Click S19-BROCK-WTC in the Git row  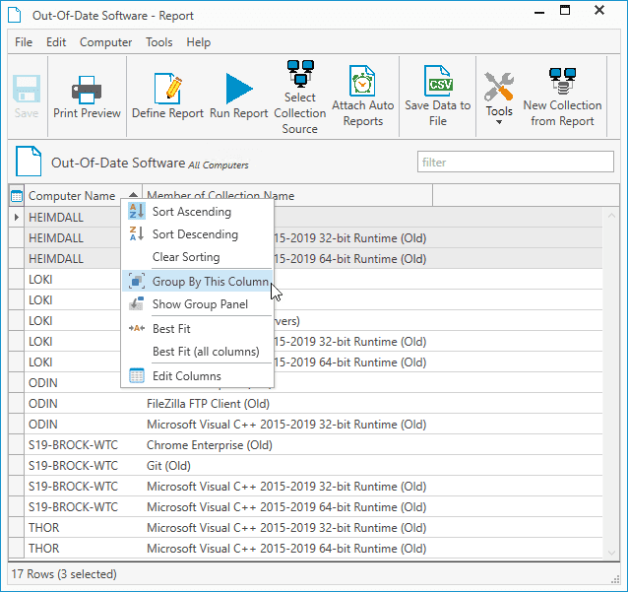coord(73,466)
